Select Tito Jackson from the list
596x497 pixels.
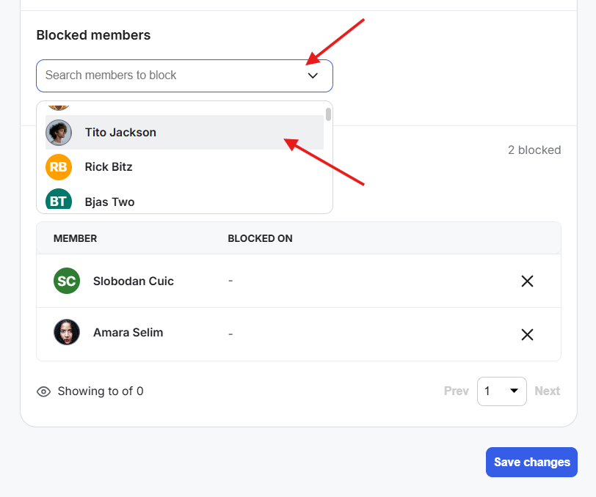[184, 133]
